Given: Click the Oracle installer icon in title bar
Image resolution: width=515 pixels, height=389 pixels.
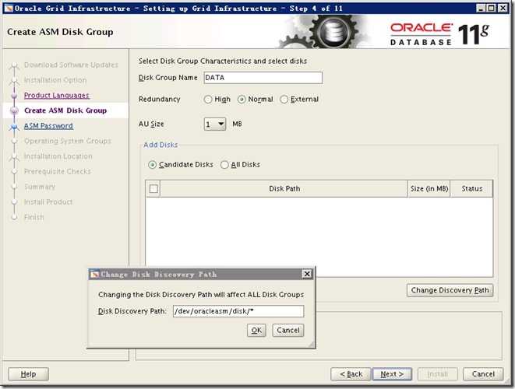Looking at the screenshot, I should [9, 9].
